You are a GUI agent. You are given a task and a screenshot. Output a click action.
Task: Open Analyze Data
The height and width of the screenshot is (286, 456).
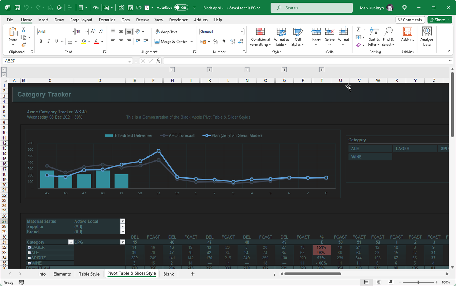(x=427, y=36)
